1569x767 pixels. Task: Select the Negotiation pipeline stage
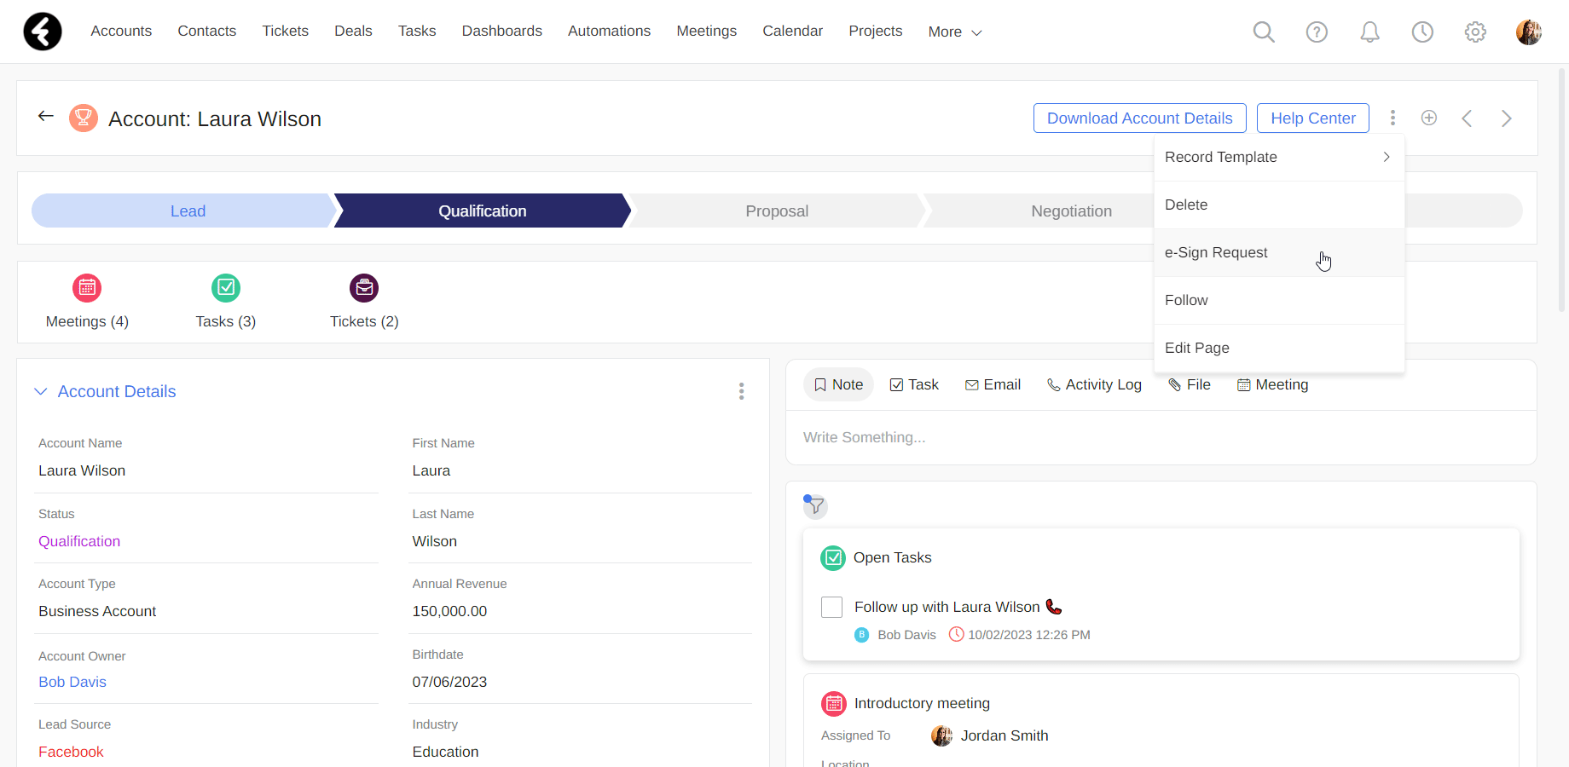tap(1071, 210)
